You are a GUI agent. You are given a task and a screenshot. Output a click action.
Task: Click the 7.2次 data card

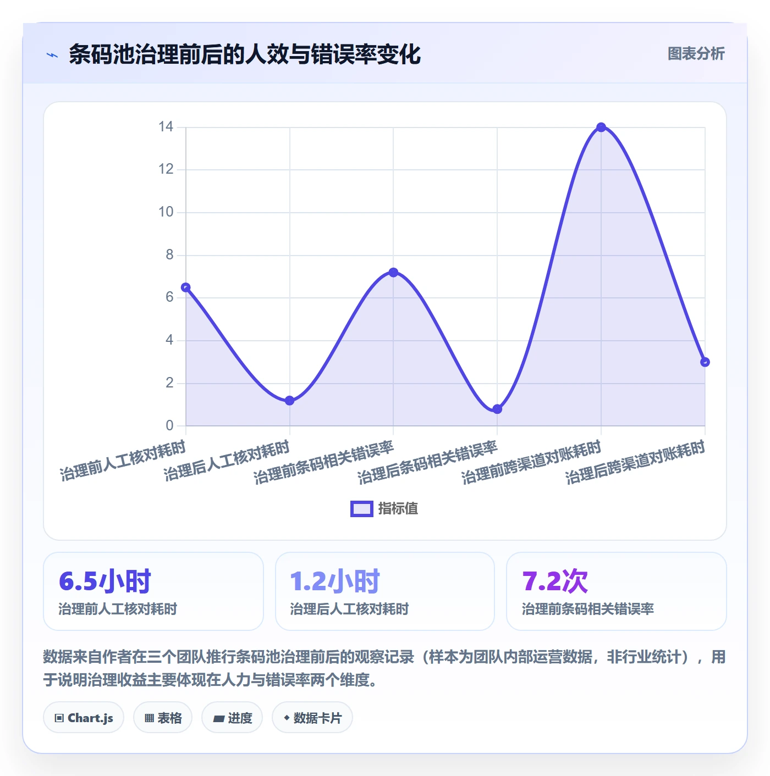pyautogui.click(x=617, y=591)
